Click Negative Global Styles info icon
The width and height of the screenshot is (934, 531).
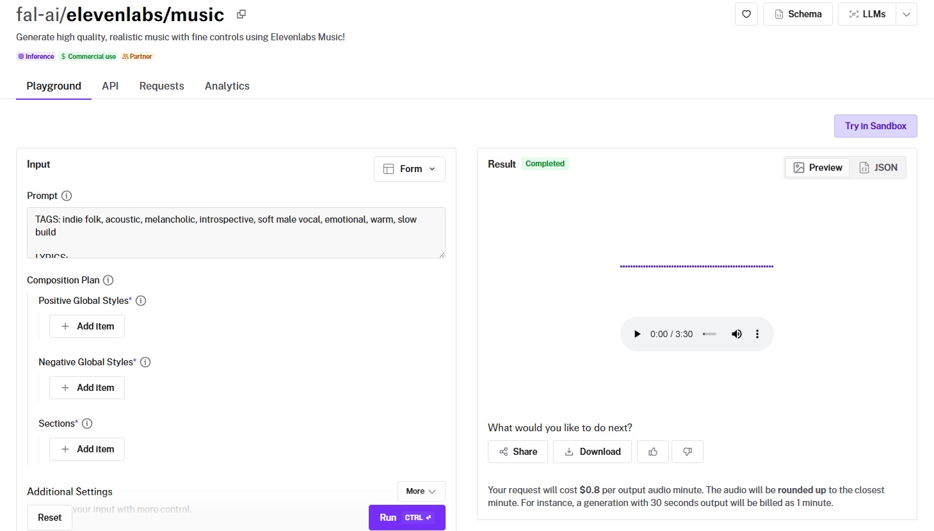[x=145, y=362]
